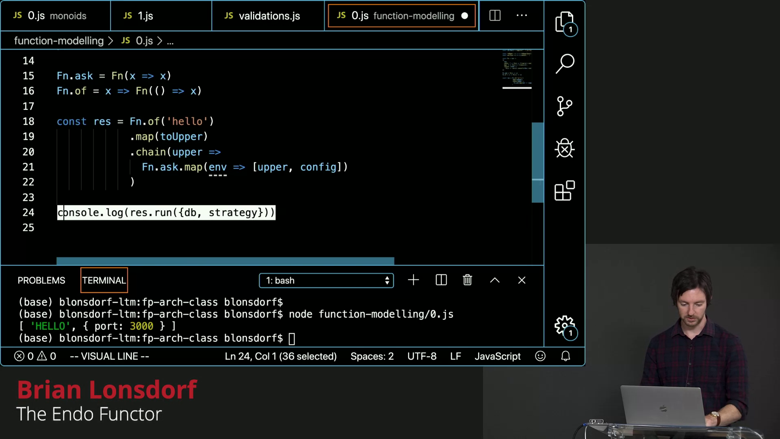
Task: Open notifications bell in status bar
Action: pos(565,356)
